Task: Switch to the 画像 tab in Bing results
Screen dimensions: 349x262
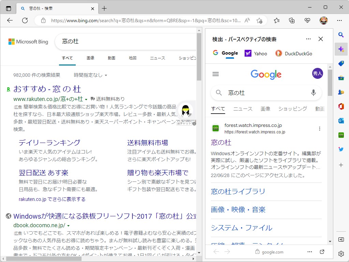Action: pyautogui.click(x=90, y=58)
